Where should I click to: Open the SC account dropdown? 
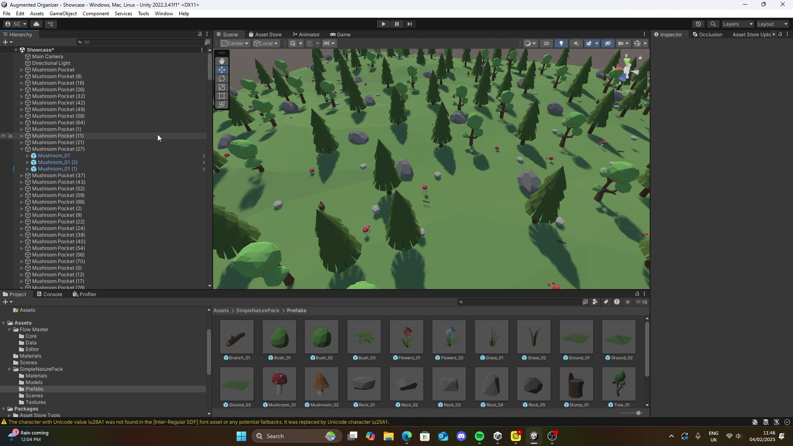pos(15,24)
